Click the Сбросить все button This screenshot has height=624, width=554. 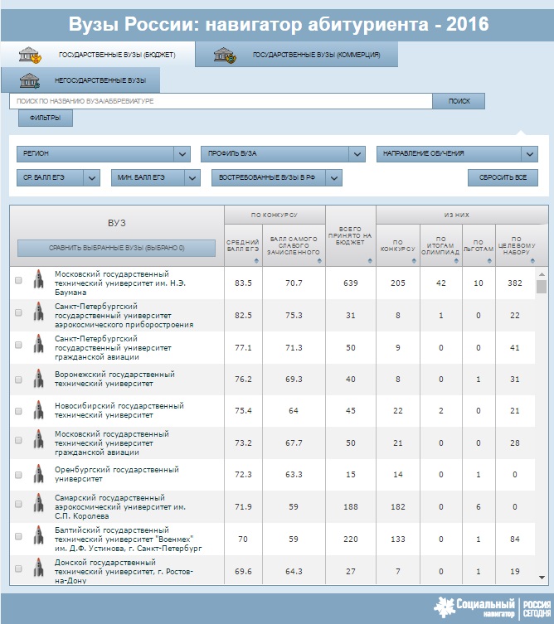[x=503, y=177]
